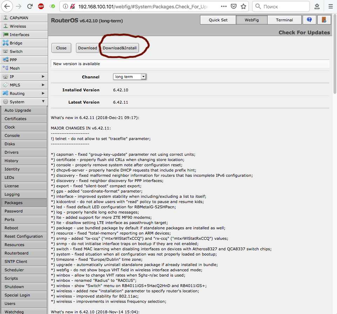
Task: Click the crossed-out insecure connection padlock icon
Action: (73, 6)
